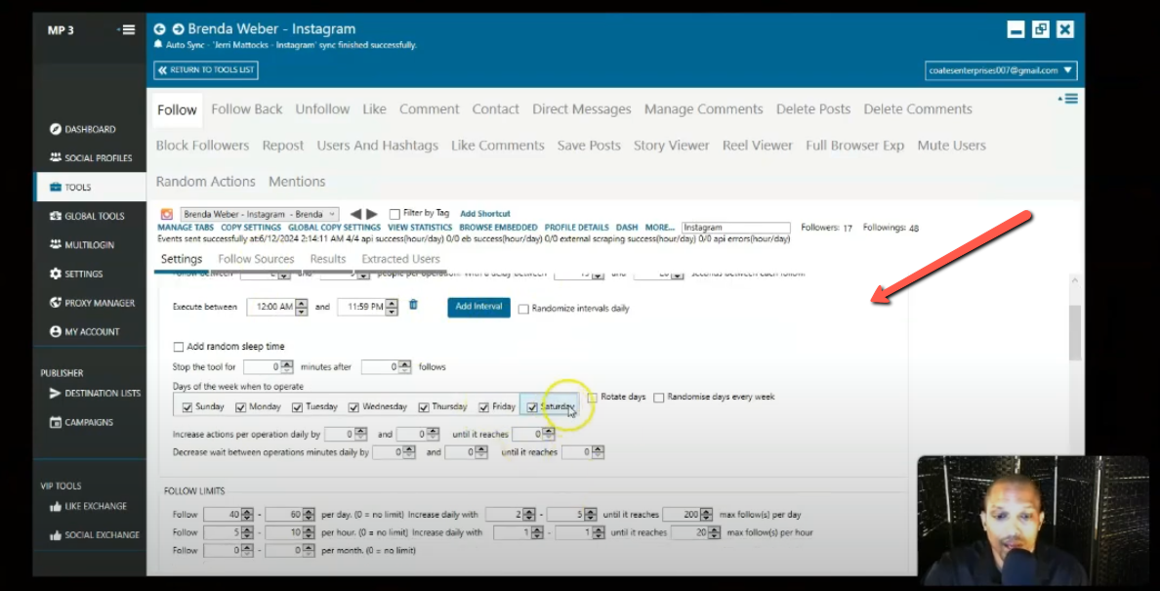Click inside the Instagram search field

click(735, 227)
